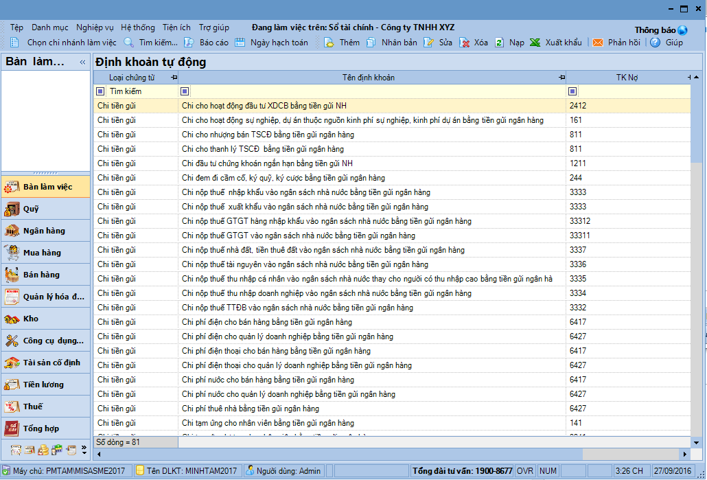Open Báo cáo report icon in toolbar
The image size is (707, 480).
click(x=189, y=43)
